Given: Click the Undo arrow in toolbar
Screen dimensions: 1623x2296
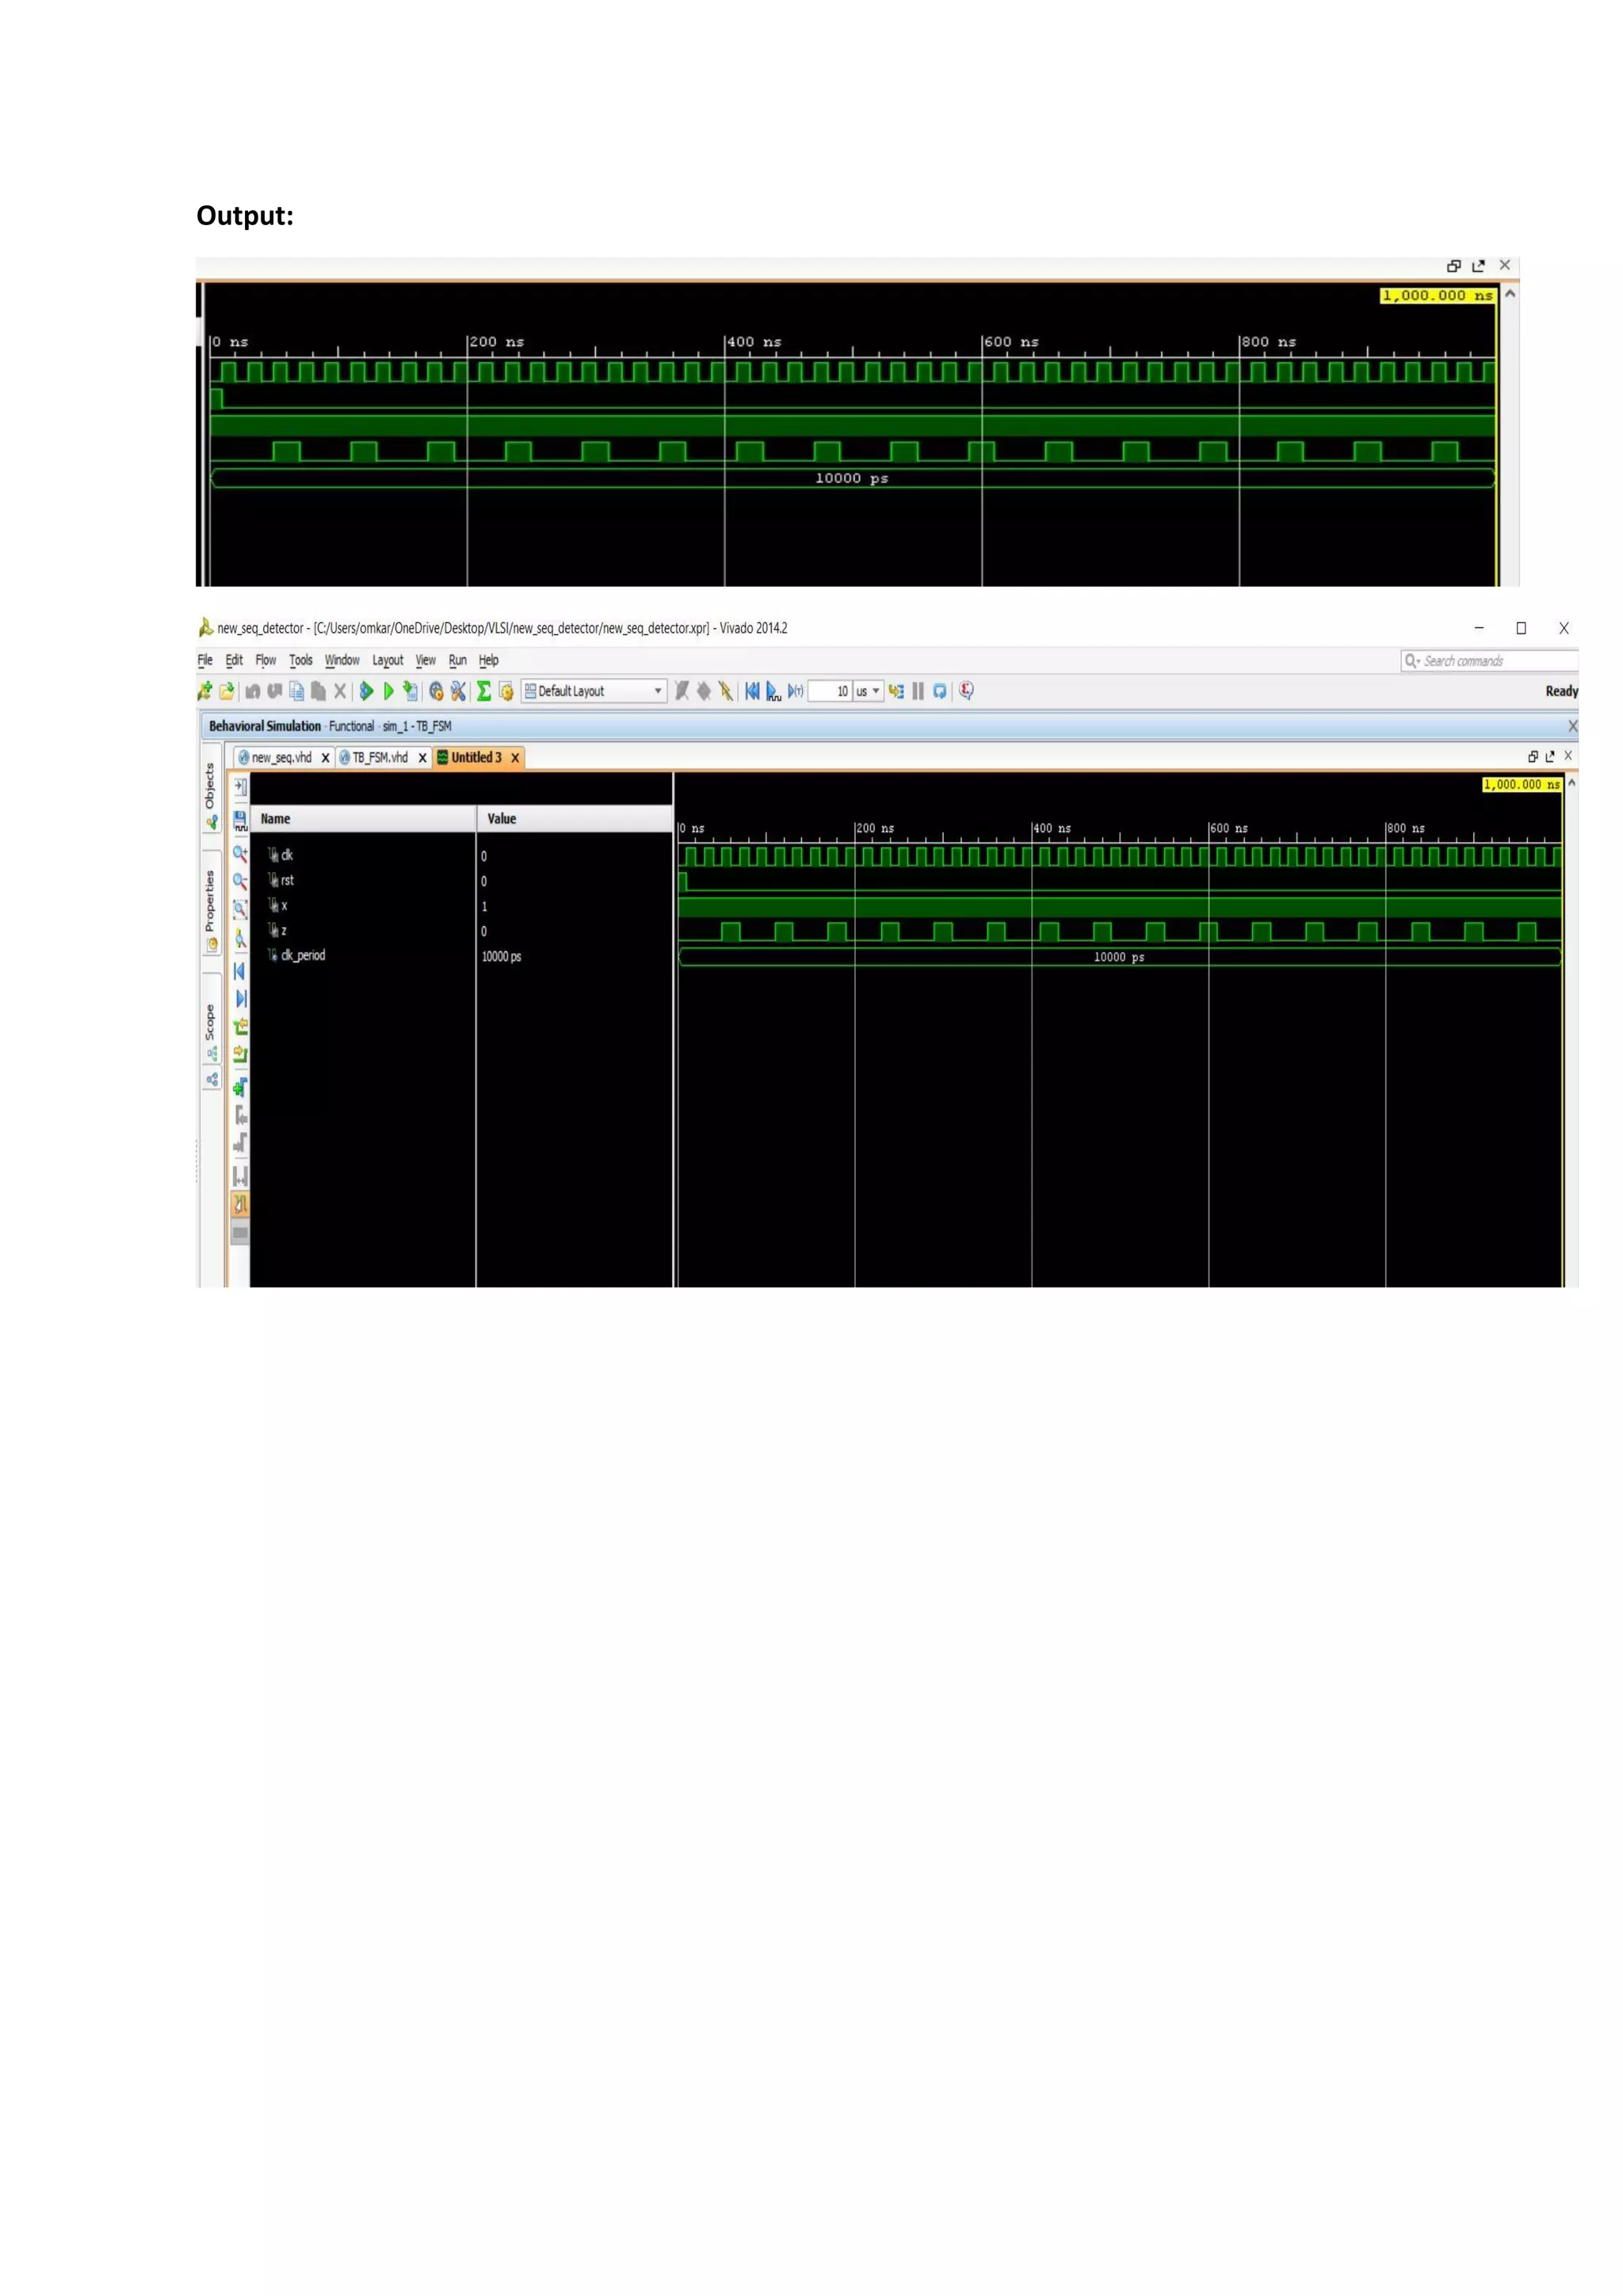Looking at the screenshot, I should point(253,691).
